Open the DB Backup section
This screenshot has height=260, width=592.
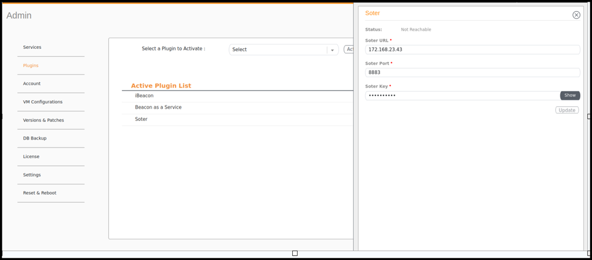click(35, 138)
